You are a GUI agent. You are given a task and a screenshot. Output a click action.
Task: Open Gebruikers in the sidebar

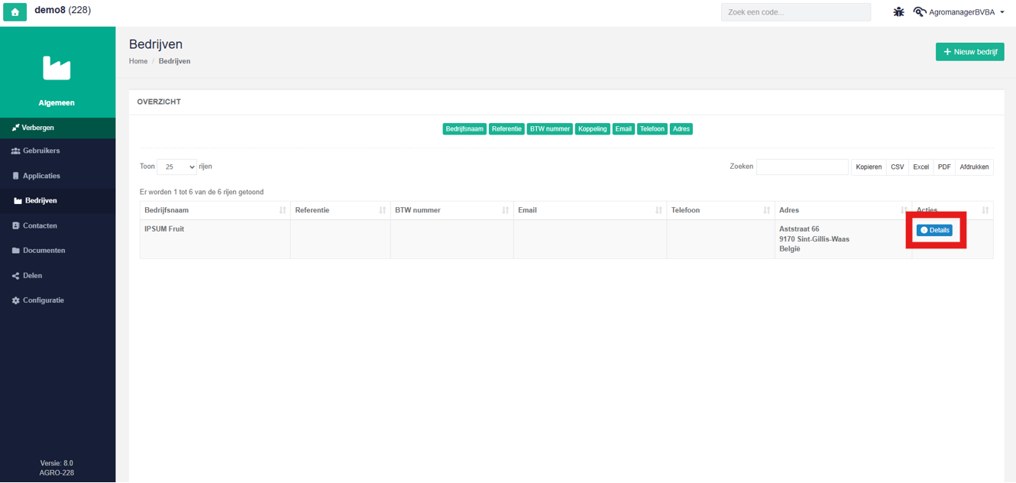57,151
